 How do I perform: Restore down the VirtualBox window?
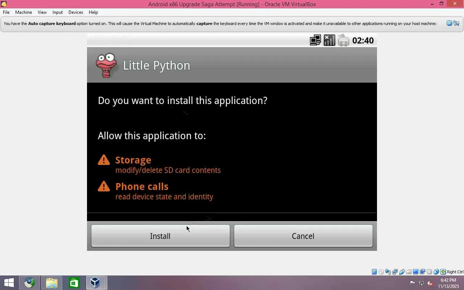click(x=442, y=4)
